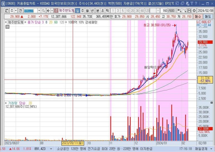
Task: Click the 매도 sell button
Action: (x=208, y=17)
